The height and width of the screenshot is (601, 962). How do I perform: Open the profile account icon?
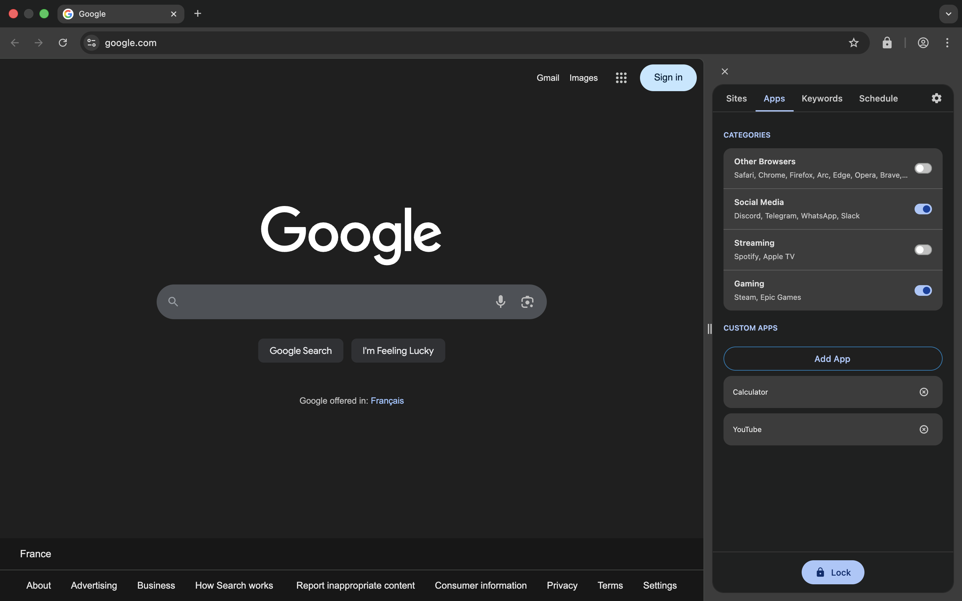(923, 42)
